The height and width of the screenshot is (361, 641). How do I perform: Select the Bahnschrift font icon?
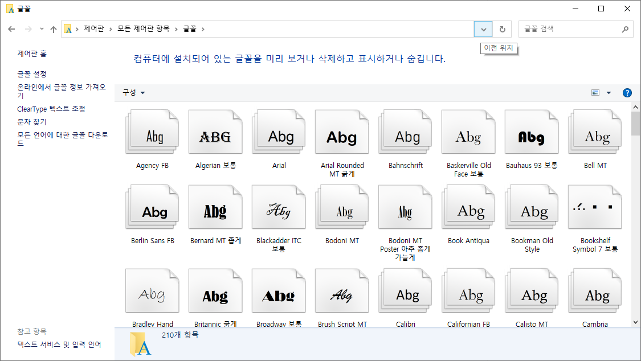coord(406,132)
